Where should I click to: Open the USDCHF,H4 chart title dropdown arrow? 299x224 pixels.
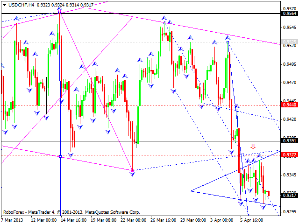coord(4,4)
